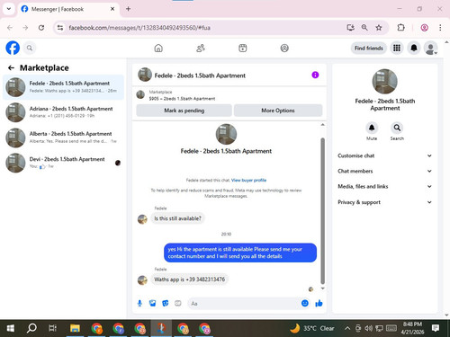Open the Facebook search magnifier
The height and width of the screenshot is (337, 450).
30,48
